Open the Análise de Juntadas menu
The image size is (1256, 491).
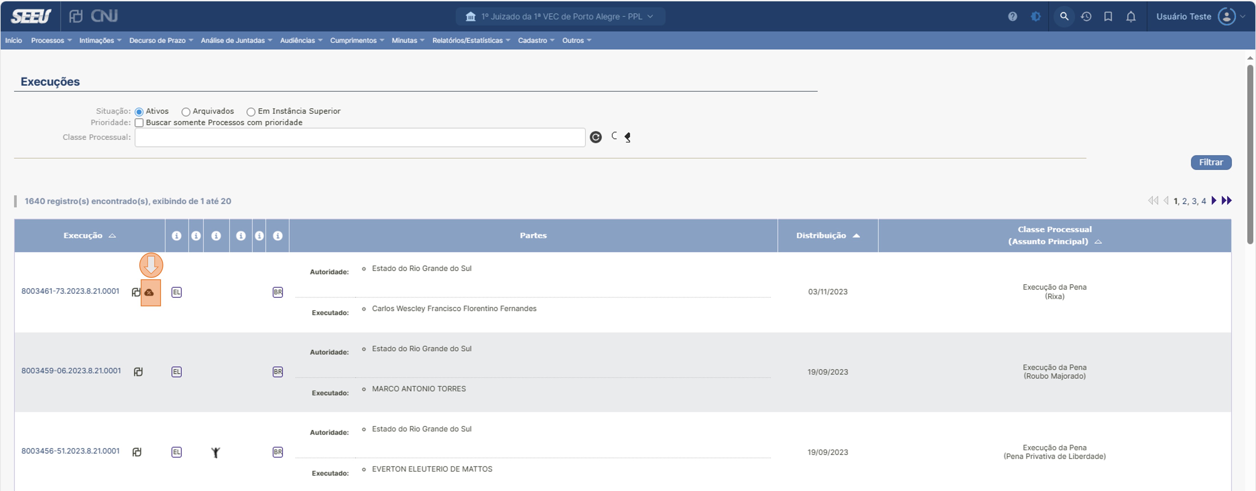(x=236, y=40)
